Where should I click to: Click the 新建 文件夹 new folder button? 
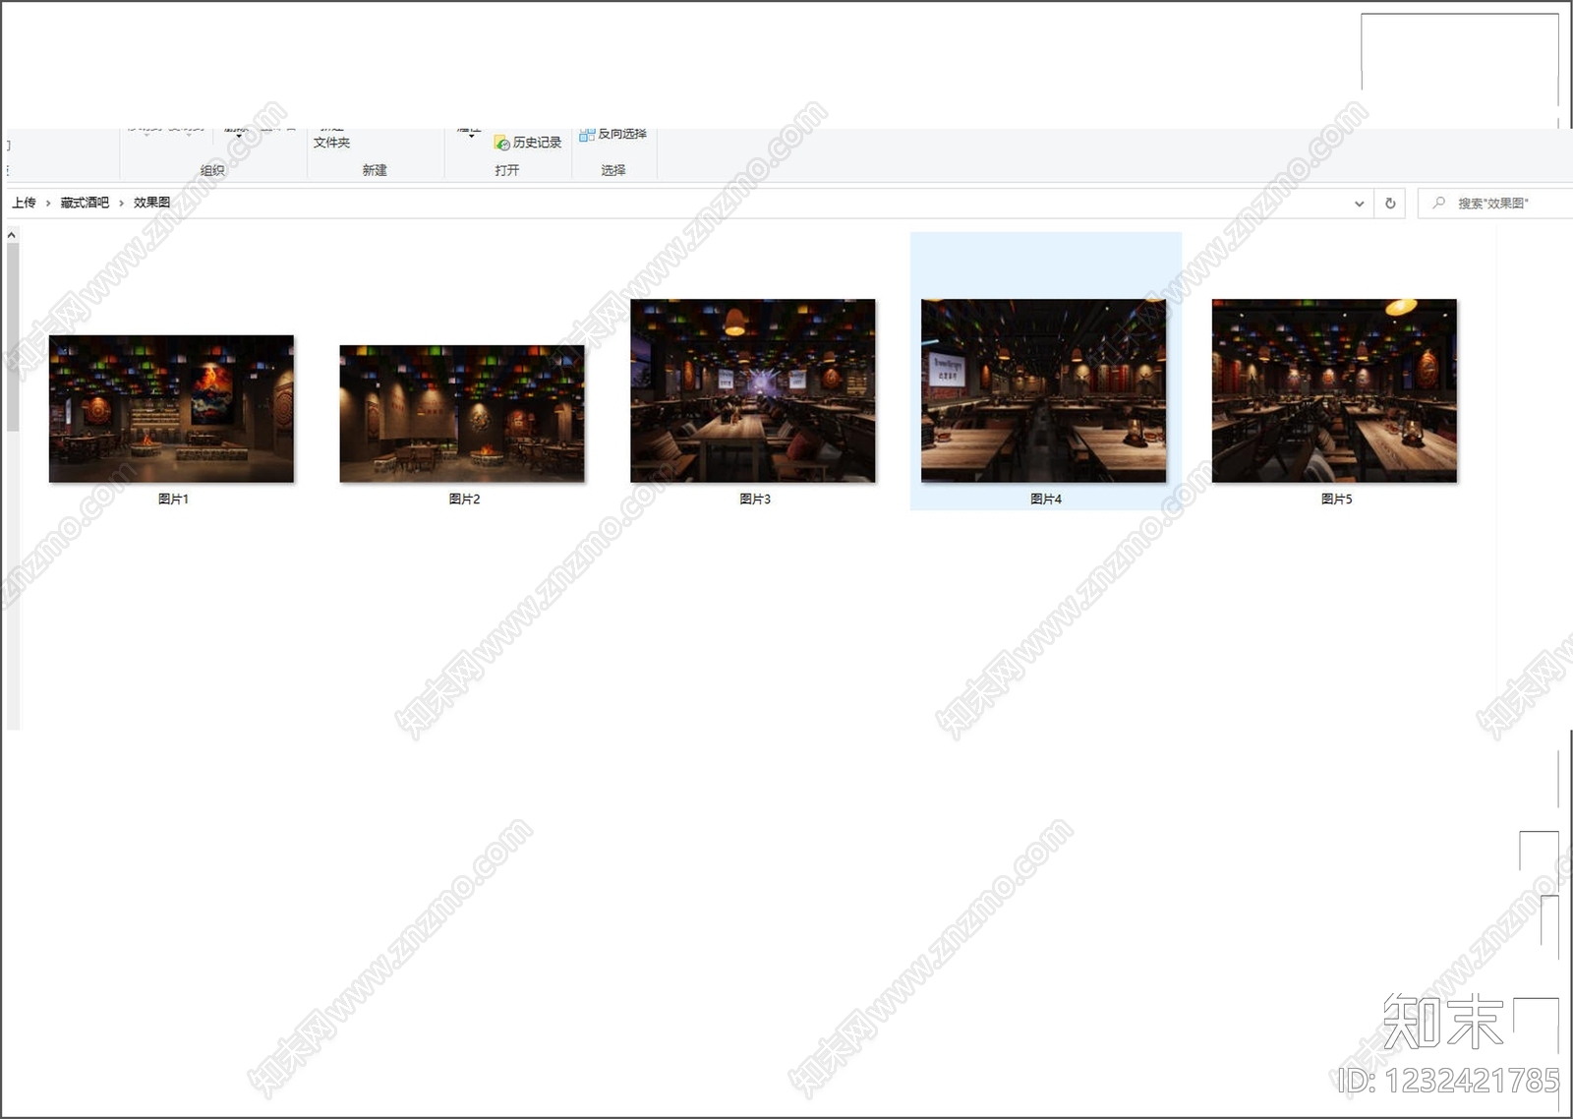click(331, 137)
